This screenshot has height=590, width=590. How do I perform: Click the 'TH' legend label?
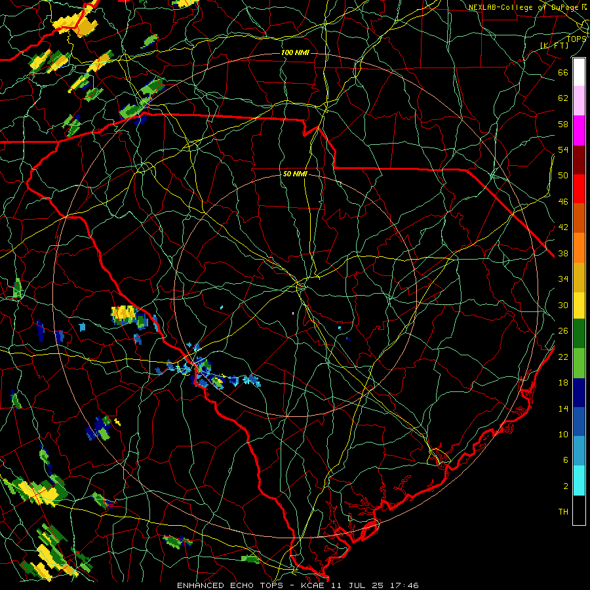tap(563, 512)
